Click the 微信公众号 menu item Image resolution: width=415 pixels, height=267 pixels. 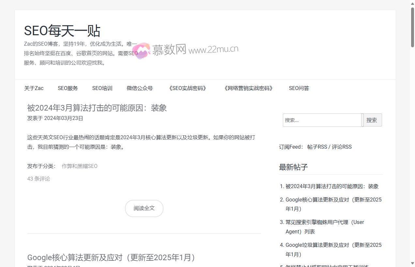pyautogui.click(x=140, y=88)
